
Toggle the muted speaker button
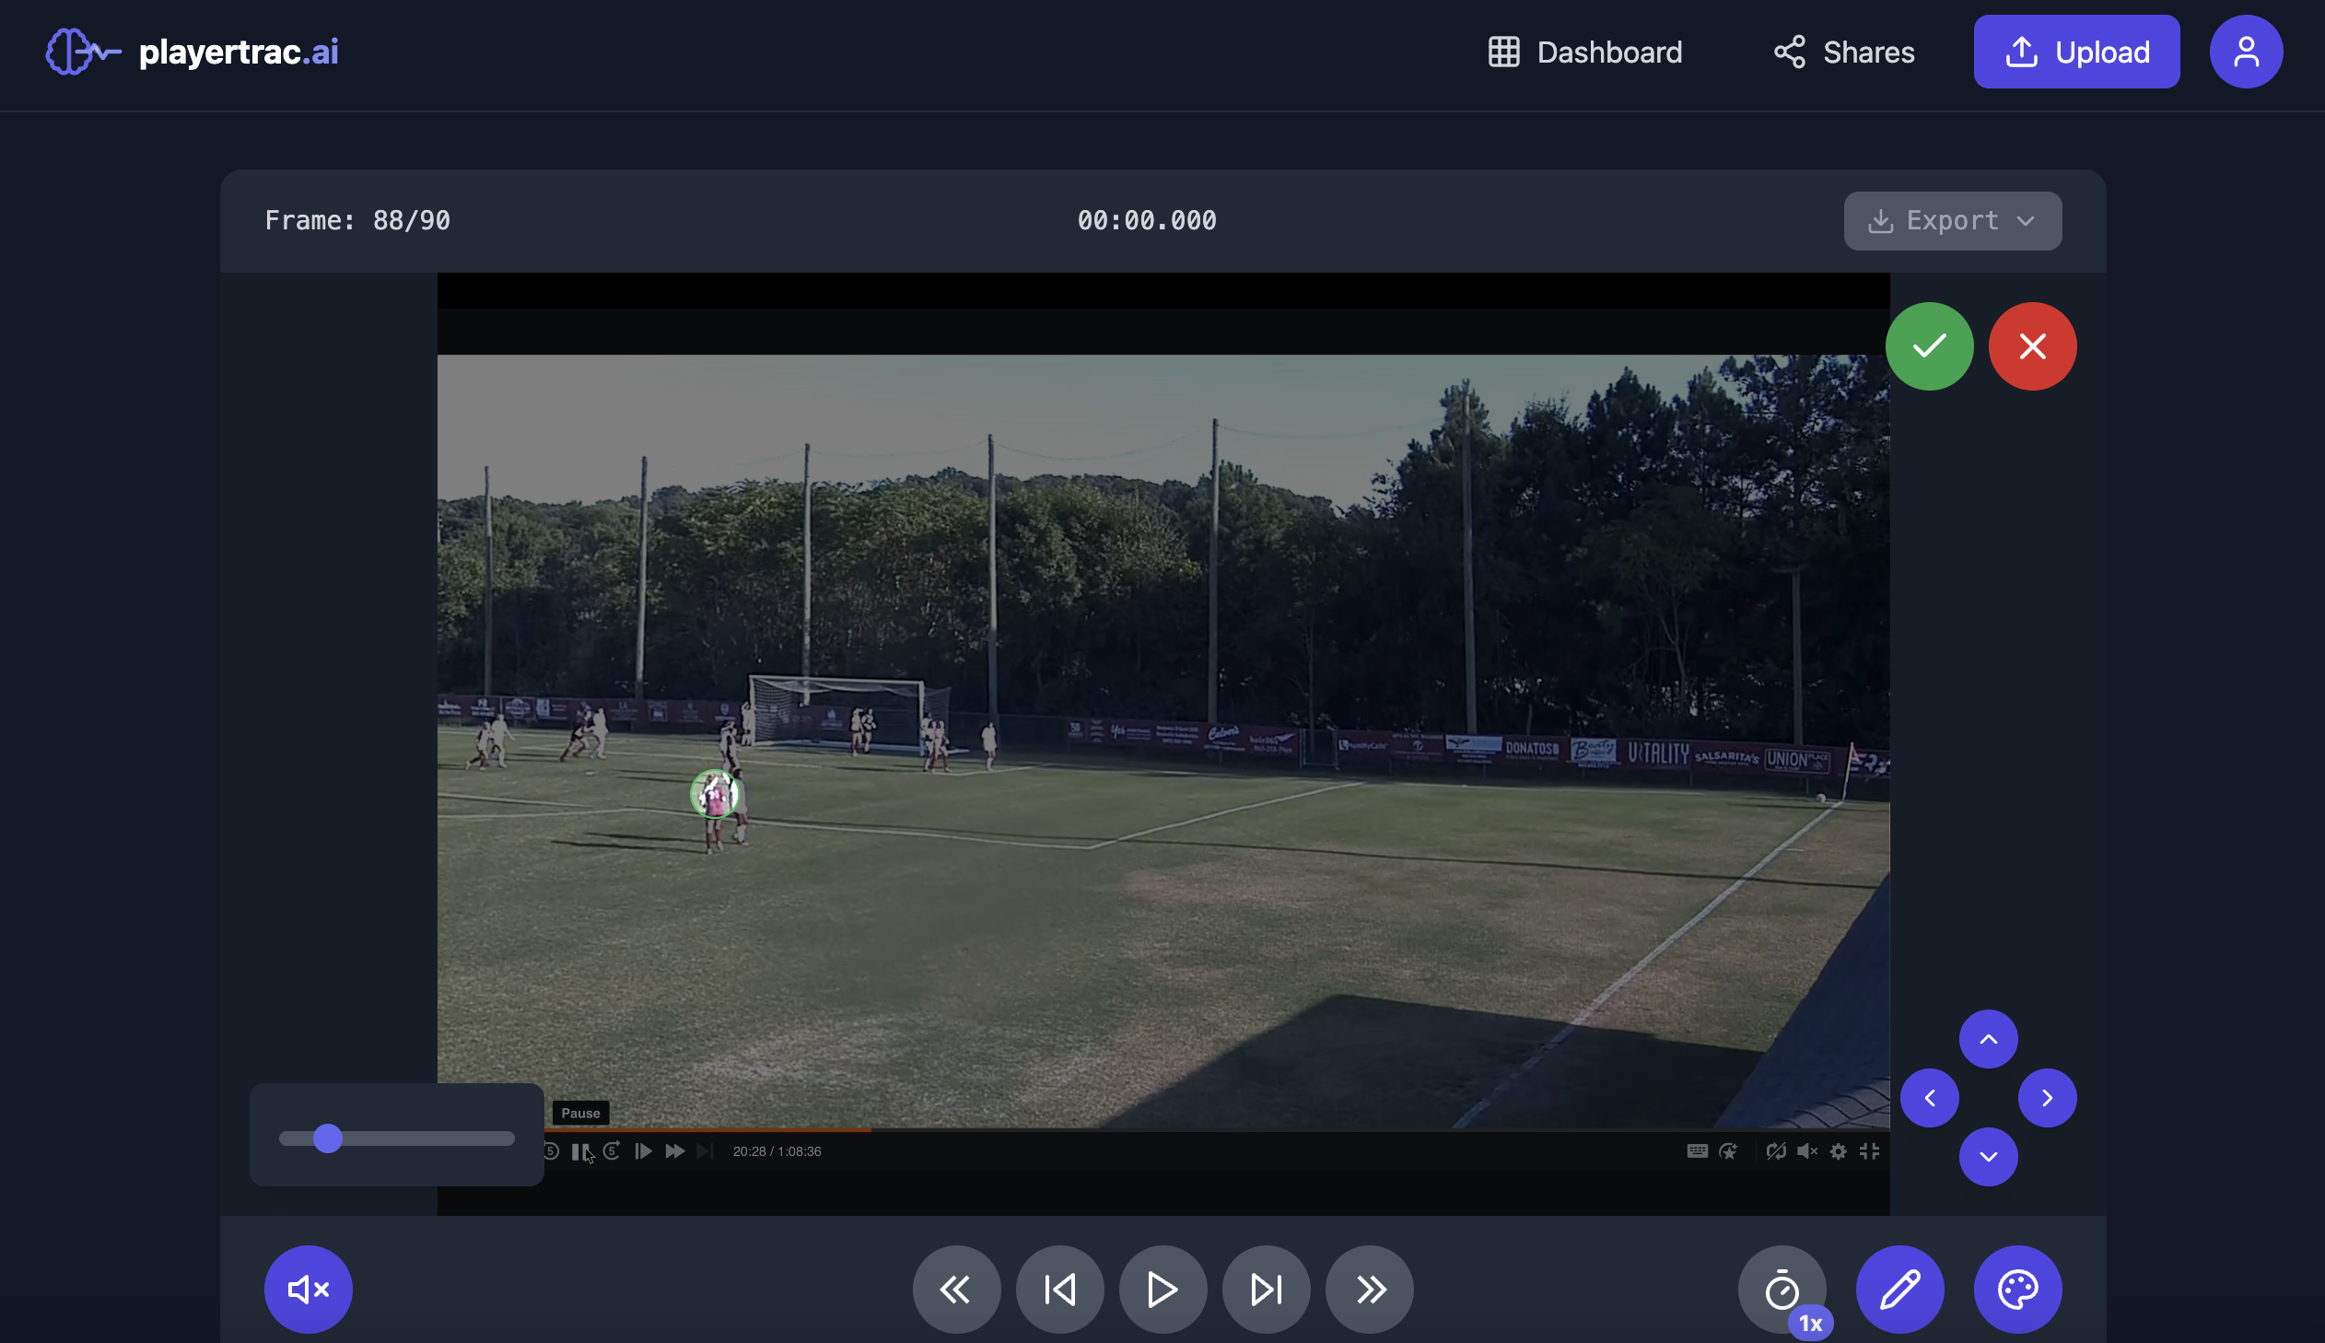tap(308, 1289)
